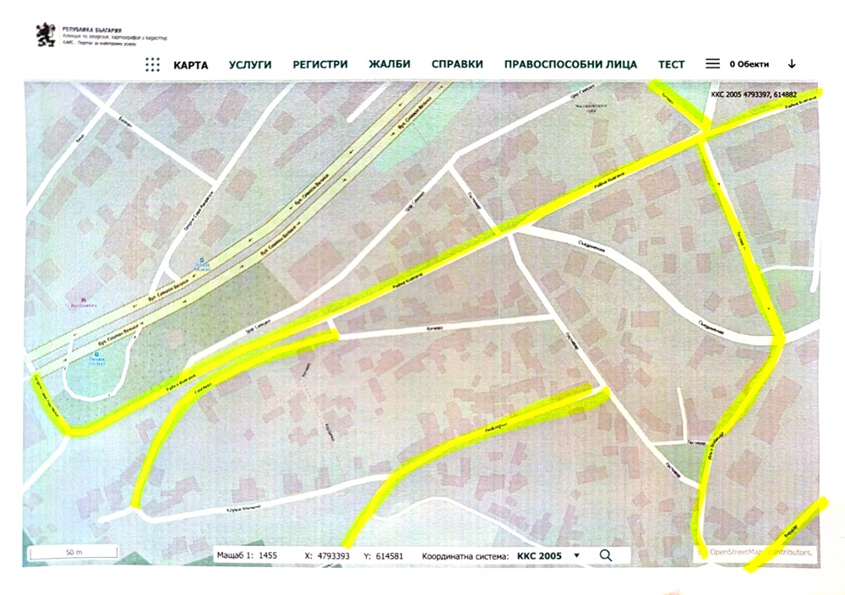
Task: Click the blue marker north of the boulevard
Action: click(x=202, y=261)
